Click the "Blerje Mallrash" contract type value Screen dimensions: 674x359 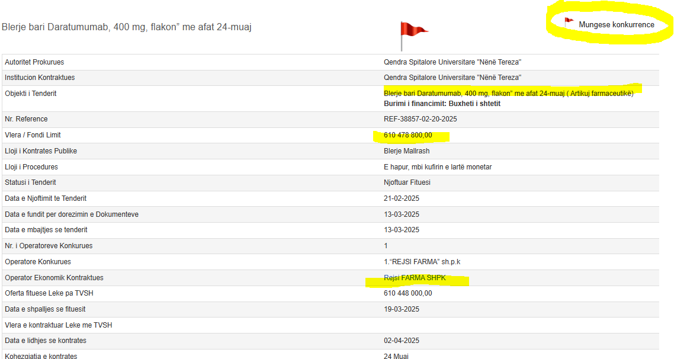406,151
